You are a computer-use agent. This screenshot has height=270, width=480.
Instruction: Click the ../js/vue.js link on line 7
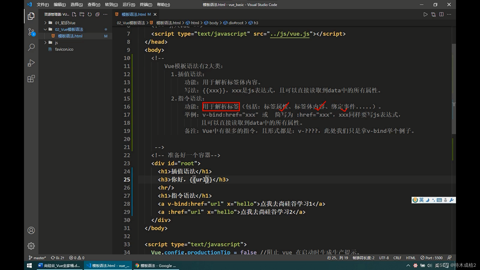click(290, 34)
